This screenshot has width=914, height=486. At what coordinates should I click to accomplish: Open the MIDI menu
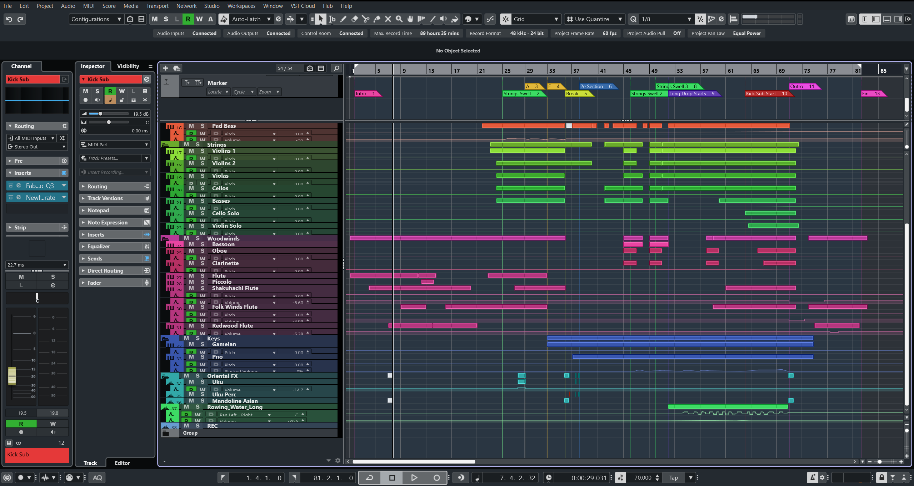click(89, 6)
